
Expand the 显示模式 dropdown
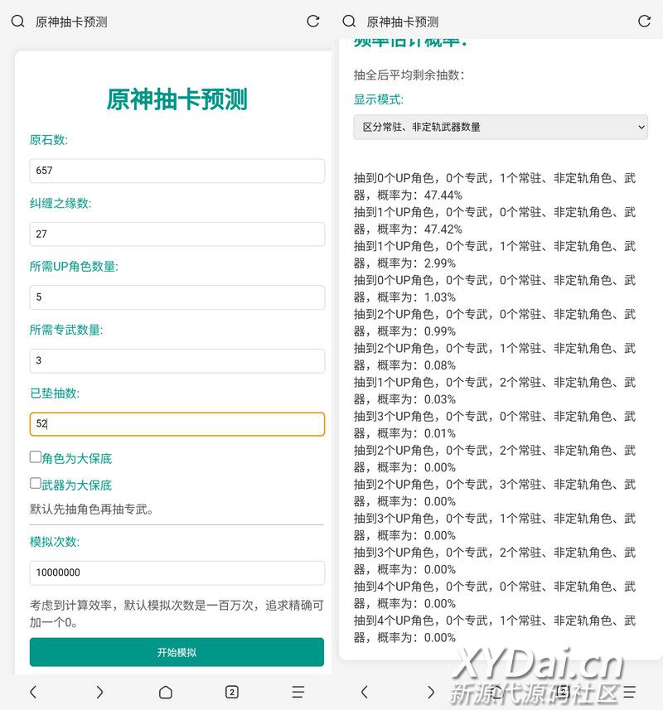(501, 127)
